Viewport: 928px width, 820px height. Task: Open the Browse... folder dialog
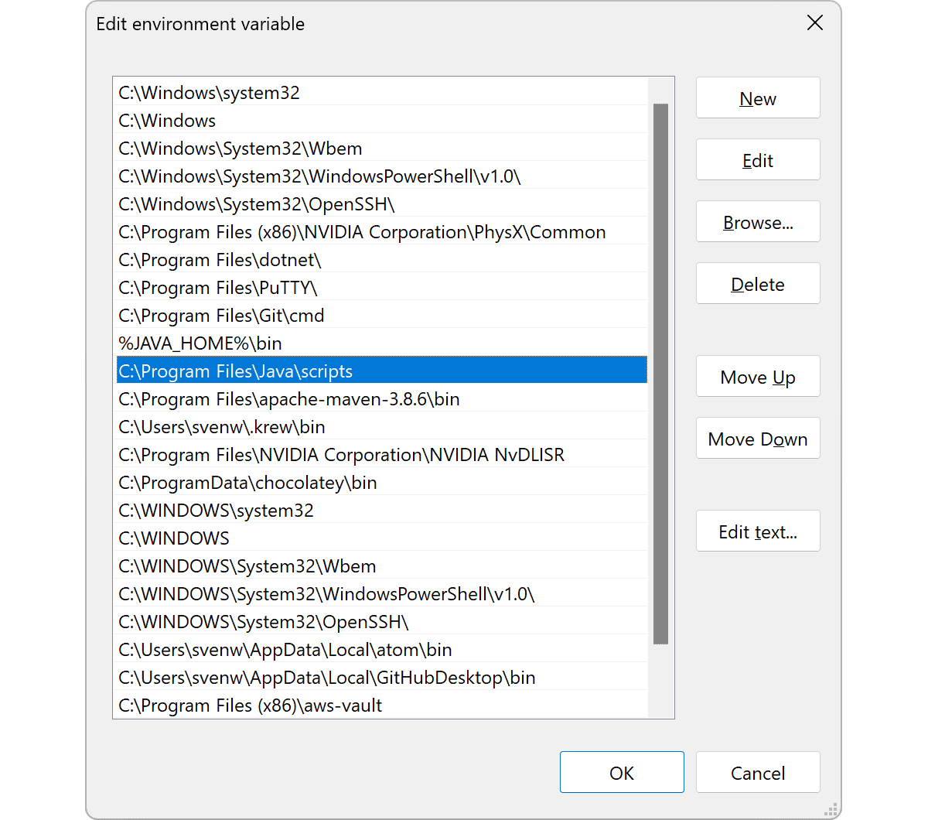click(x=757, y=222)
